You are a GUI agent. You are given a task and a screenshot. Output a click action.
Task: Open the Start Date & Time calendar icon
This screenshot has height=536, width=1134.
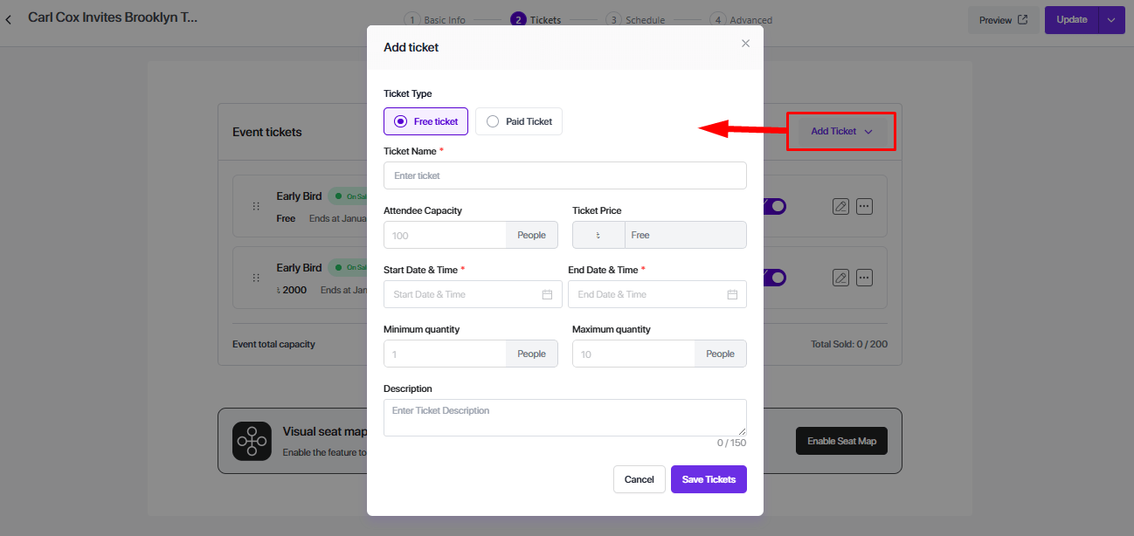coord(547,294)
